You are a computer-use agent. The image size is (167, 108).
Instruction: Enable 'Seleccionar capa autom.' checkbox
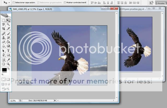click(14, 2)
